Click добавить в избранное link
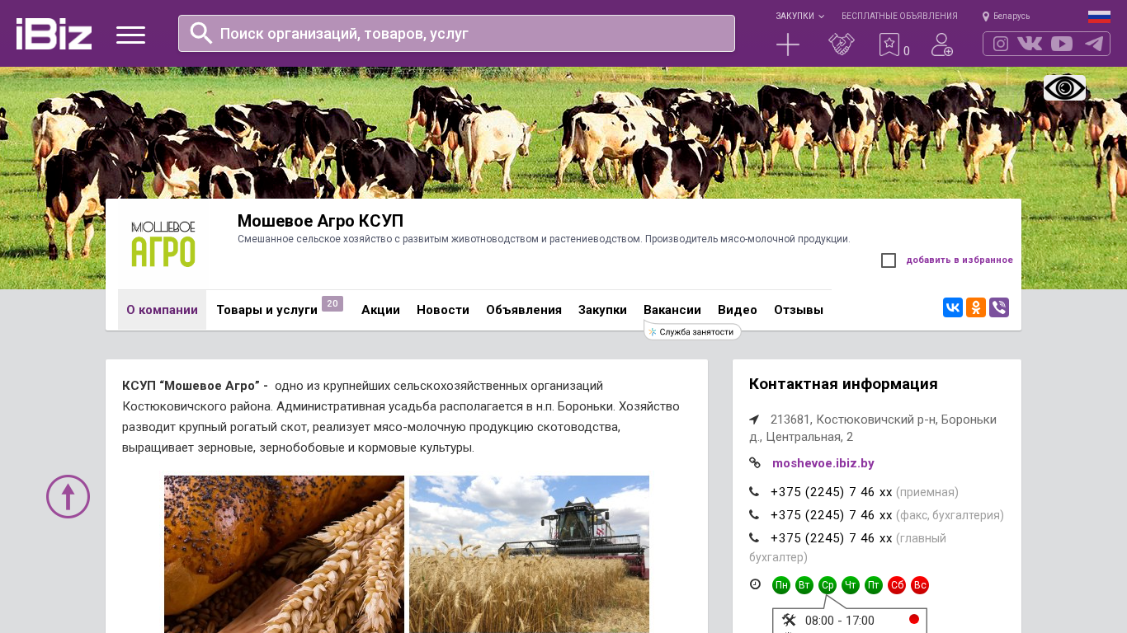 coord(960,260)
